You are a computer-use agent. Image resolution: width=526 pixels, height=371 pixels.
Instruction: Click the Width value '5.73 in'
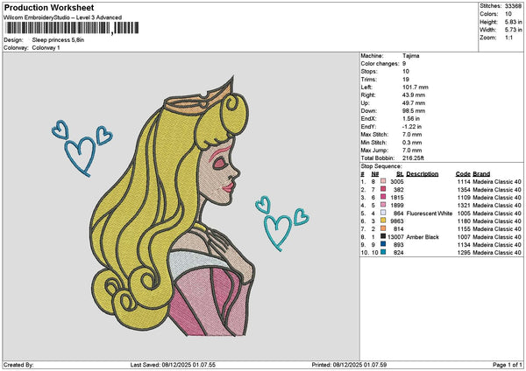tap(514, 30)
